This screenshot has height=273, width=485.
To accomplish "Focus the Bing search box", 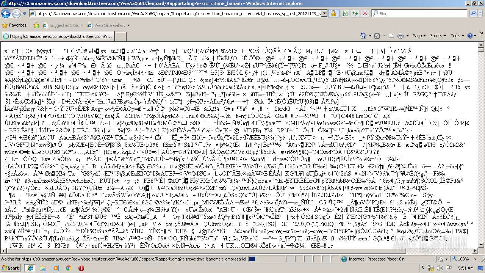I will pos(419,13).
